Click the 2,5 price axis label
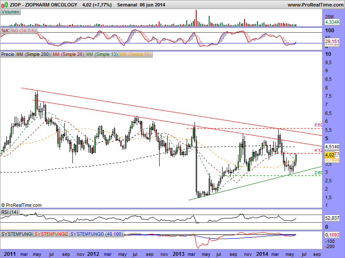The width and height of the screenshot is (345, 258). pyautogui.click(x=328, y=181)
